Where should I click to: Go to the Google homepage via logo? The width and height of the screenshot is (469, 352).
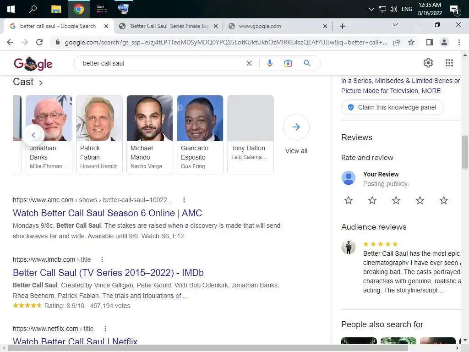click(x=33, y=63)
